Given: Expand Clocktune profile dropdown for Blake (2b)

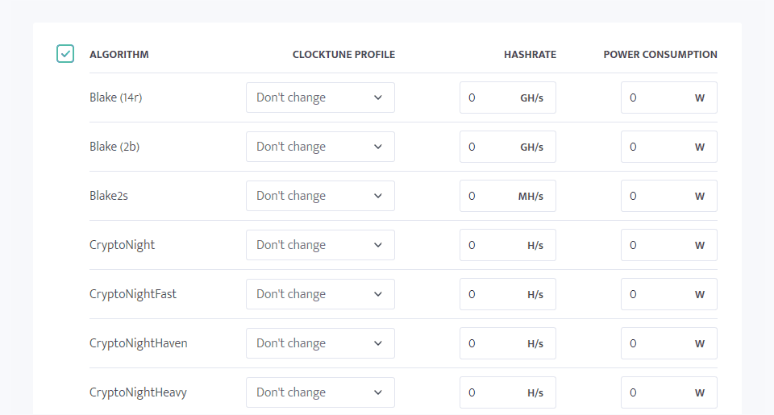Looking at the screenshot, I should [320, 147].
